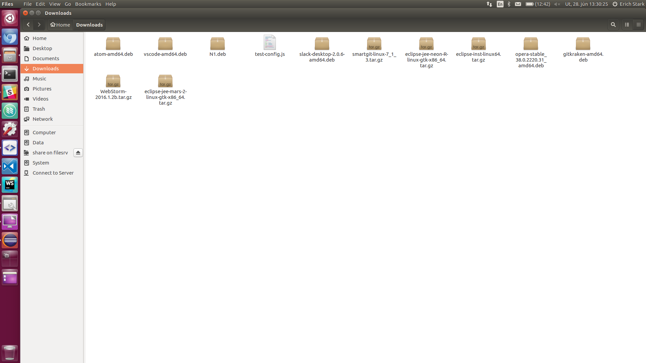Image resolution: width=646 pixels, height=363 pixels.
Task: Select smartgit-linux-7_1_3.tar.gz archive
Action: [374, 49]
